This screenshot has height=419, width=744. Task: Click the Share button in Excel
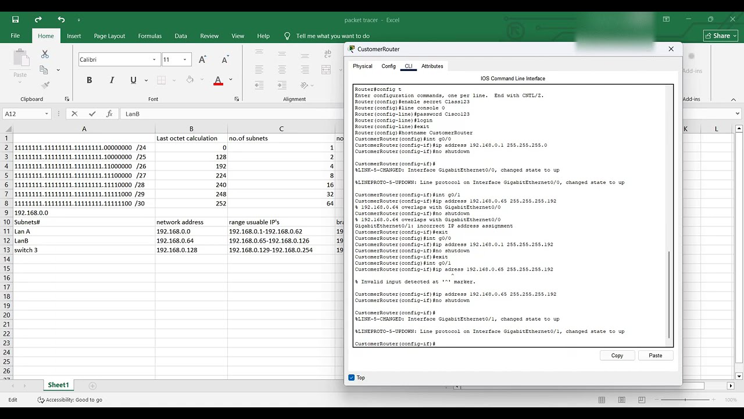point(721,36)
